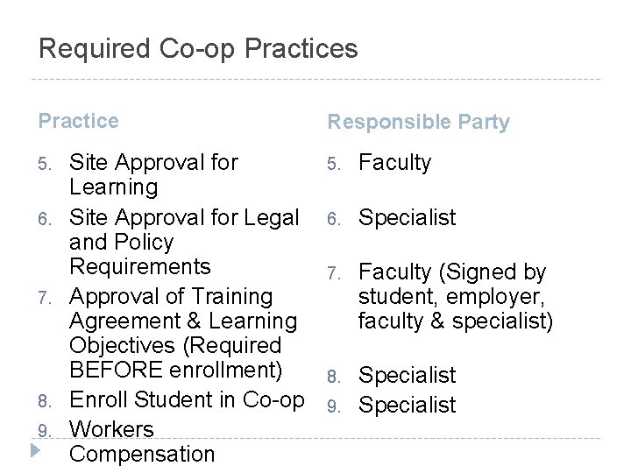Image resolution: width=631 pixels, height=473 pixels.
Task: Click list number 7 in Responsible Party column
Action: point(334,273)
